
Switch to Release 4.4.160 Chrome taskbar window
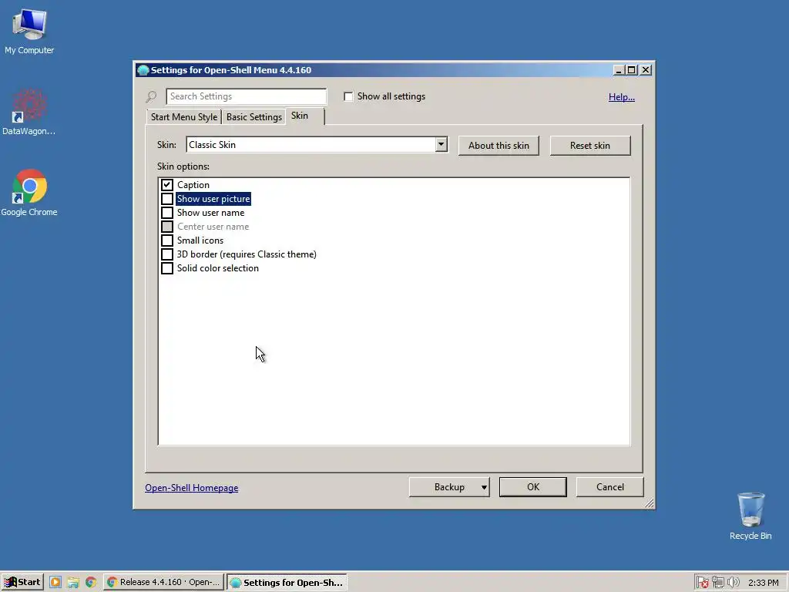pyautogui.click(x=164, y=583)
